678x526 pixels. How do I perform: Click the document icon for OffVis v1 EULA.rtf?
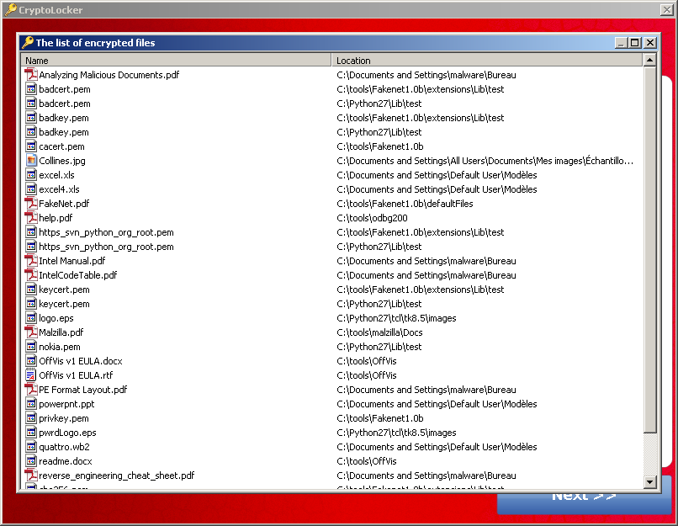coord(31,375)
